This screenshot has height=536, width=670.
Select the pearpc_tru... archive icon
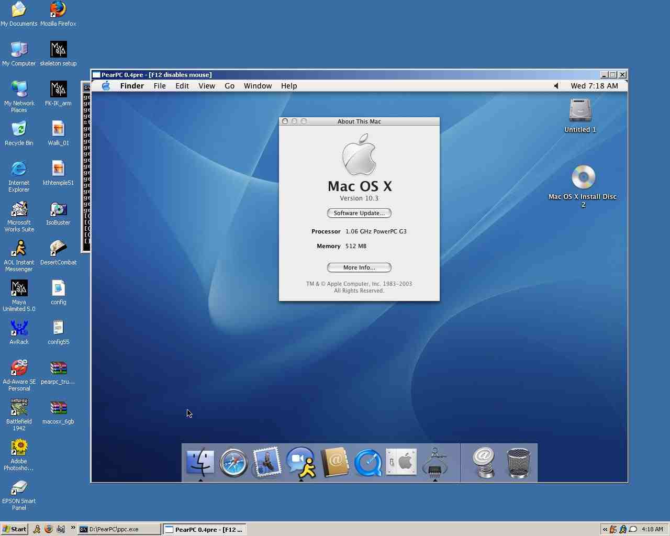(58, 372)
